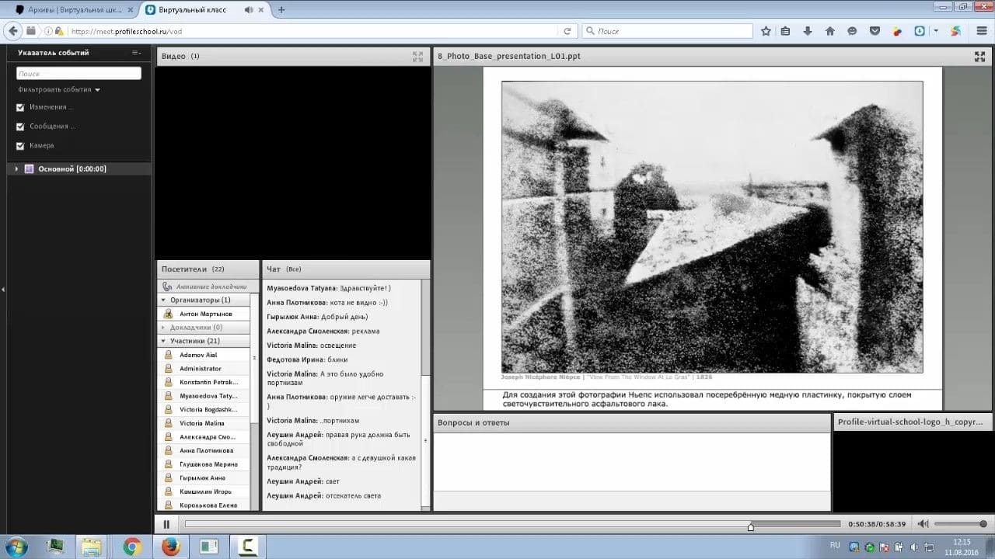The width and height of the screenshot is (995, 559).
Task: Click the Посетители (22) panel header
Action: tap(208, 269)
